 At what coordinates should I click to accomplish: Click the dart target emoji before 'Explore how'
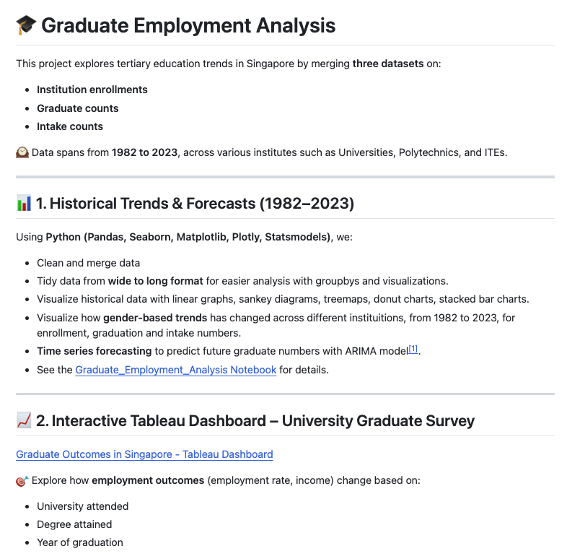[x=22, y=480]
